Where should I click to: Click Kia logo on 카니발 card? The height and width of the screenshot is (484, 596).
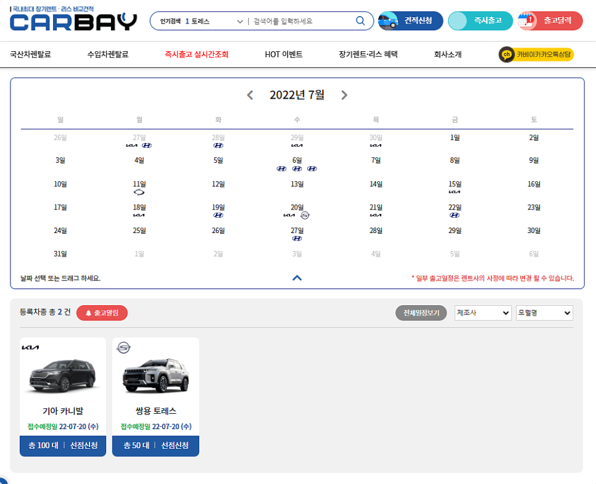[x=30, y=348]
